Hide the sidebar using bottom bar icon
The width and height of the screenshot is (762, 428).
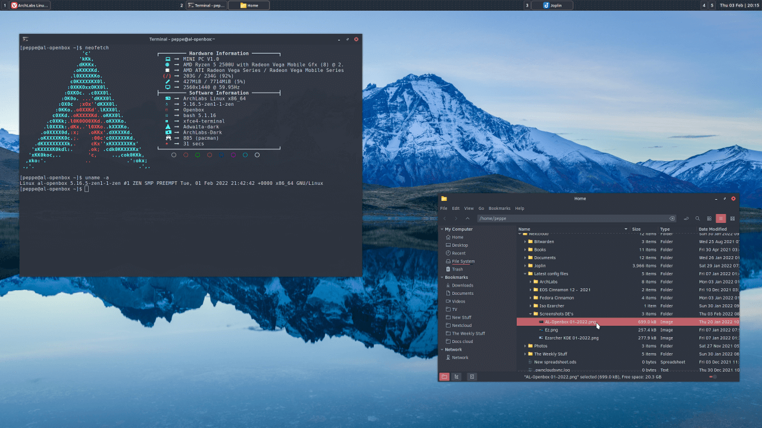(471, 377)
